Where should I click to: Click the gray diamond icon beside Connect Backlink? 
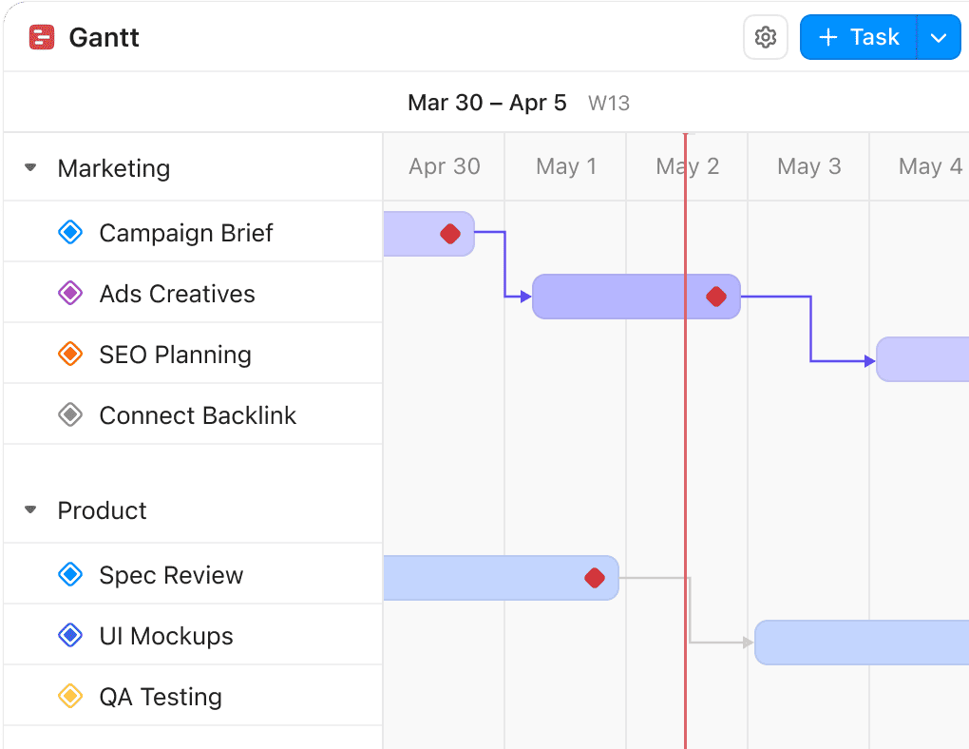click(70, 415)
